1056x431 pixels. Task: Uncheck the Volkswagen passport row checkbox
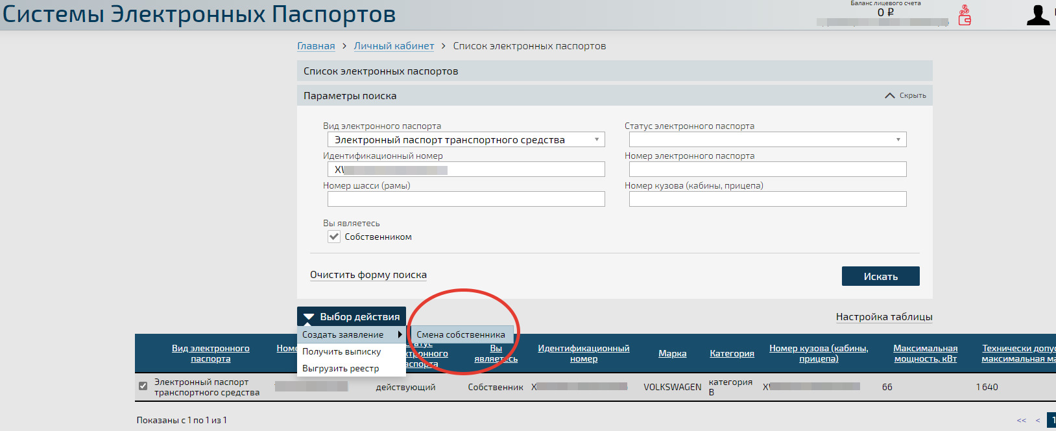(x=143, y=386)
